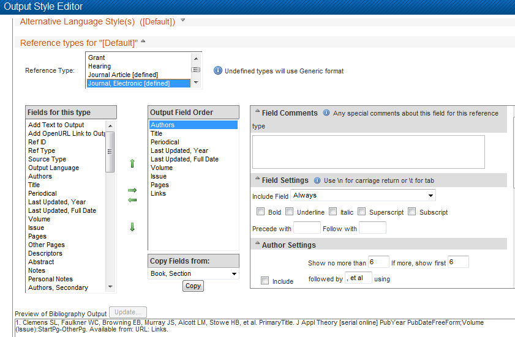
Task: Expand Alternative Language Style(s) section arrow
Action: click(183, 20)
